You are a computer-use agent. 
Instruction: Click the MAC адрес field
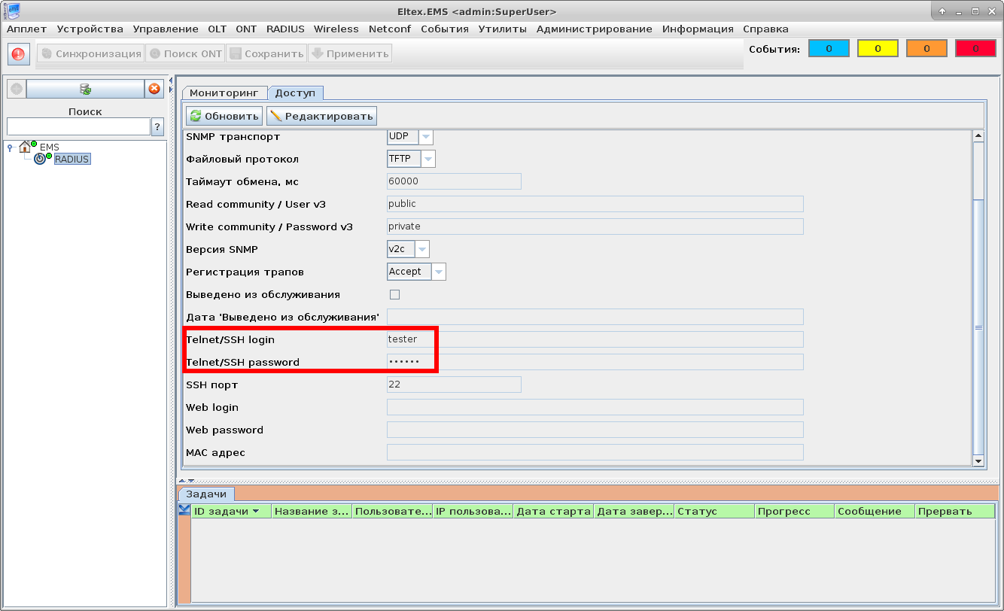click(x=595, y=452)
